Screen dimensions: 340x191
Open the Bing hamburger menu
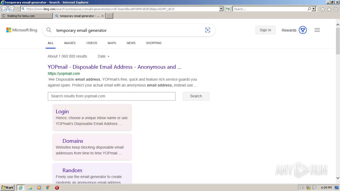pyautogui.click(x=317, y=30)
